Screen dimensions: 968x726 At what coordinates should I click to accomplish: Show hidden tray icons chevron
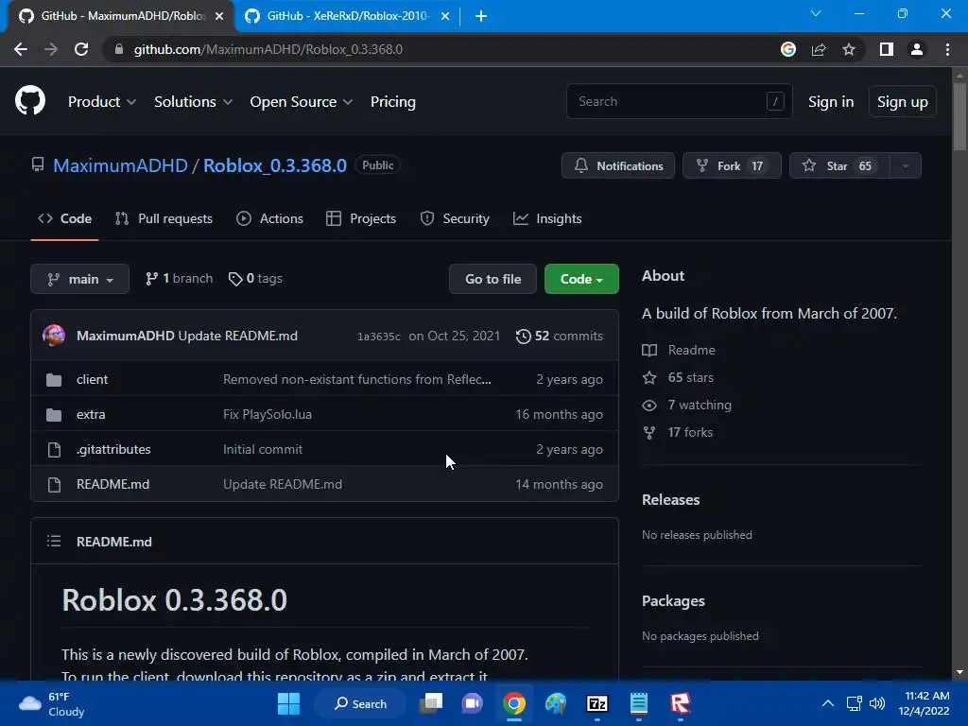(828, 703)
